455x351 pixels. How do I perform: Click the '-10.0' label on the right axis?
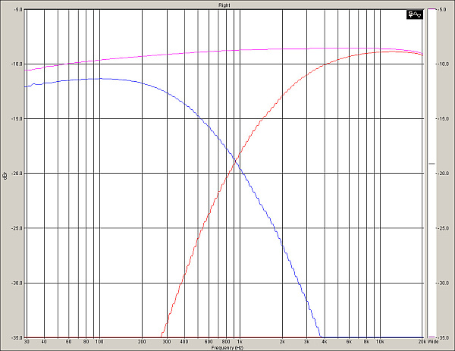coord(444,64)
